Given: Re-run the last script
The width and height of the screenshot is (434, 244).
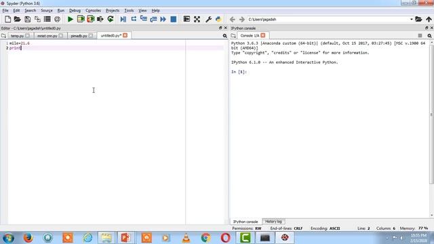Looking at the screenshot, I should pyautogui.click(x=111, y=19).
